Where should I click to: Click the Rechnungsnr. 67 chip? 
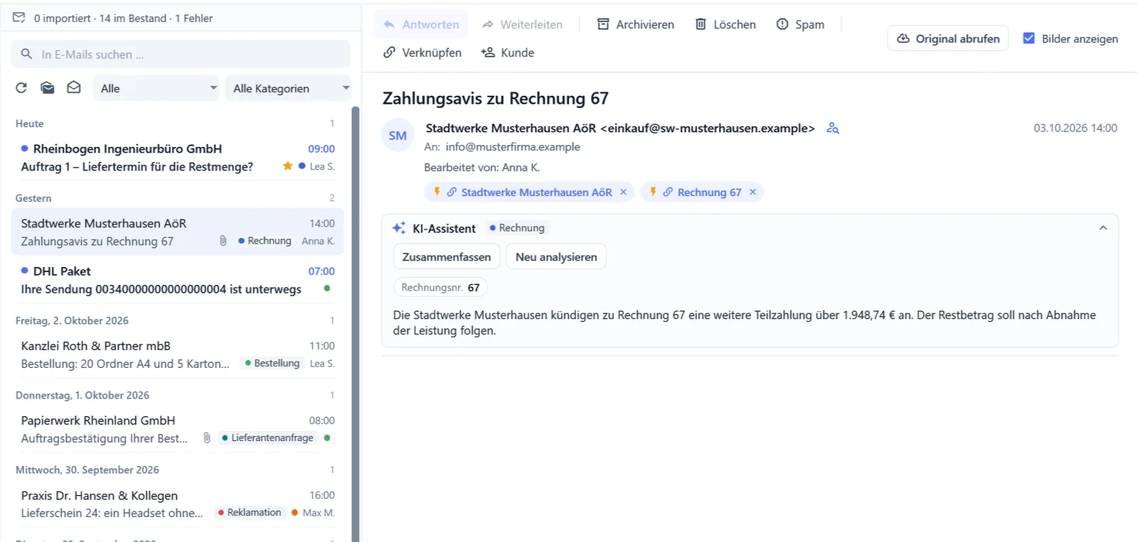click(x=441, y=288)
